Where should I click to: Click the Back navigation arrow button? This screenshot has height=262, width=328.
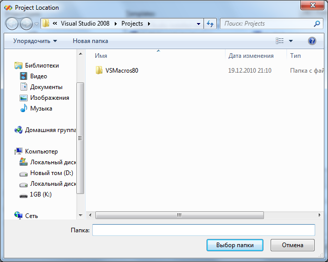click(x=12, y=24)
